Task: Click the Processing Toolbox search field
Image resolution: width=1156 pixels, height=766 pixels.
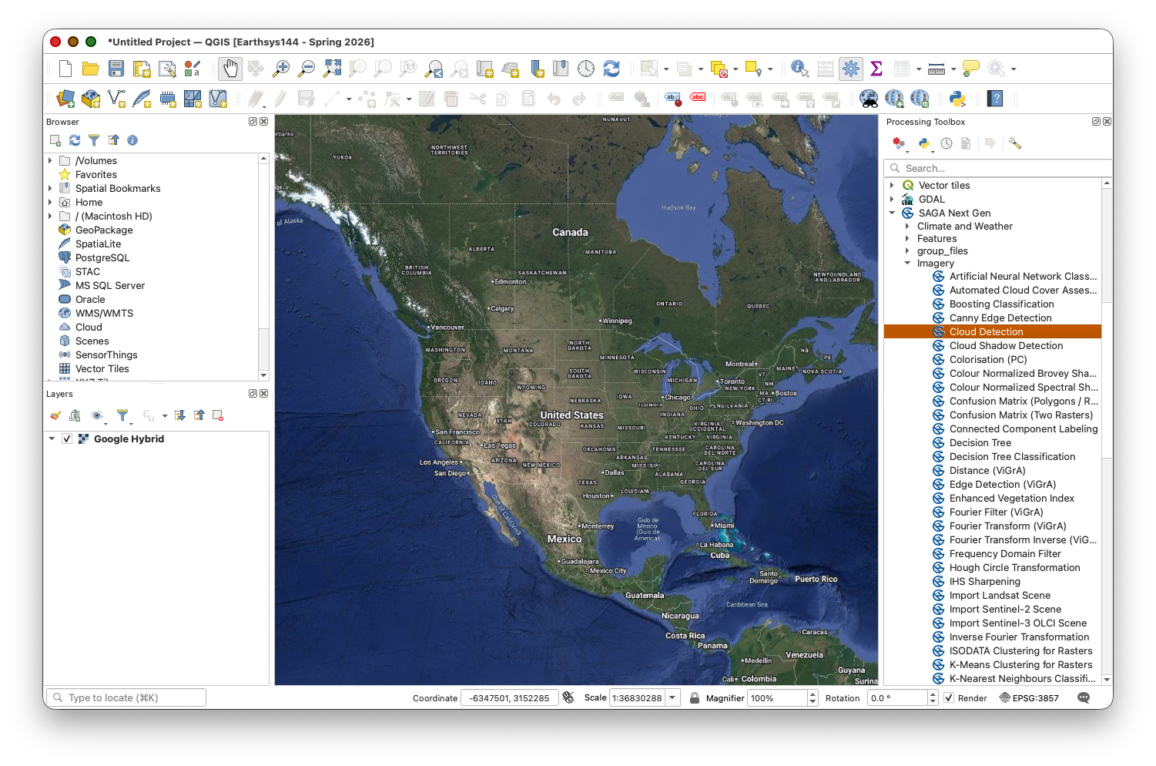Action: [1001, 168]
